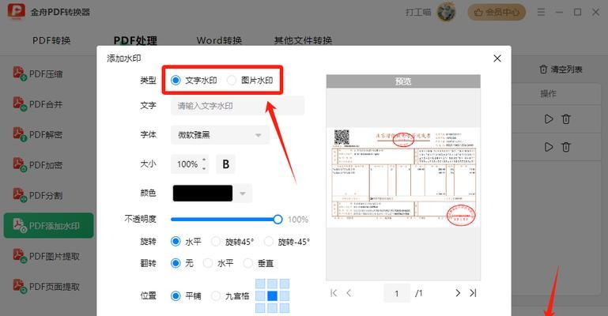Decrease size with the down stepper arrow
608x316 pixels.
[204, 169]
